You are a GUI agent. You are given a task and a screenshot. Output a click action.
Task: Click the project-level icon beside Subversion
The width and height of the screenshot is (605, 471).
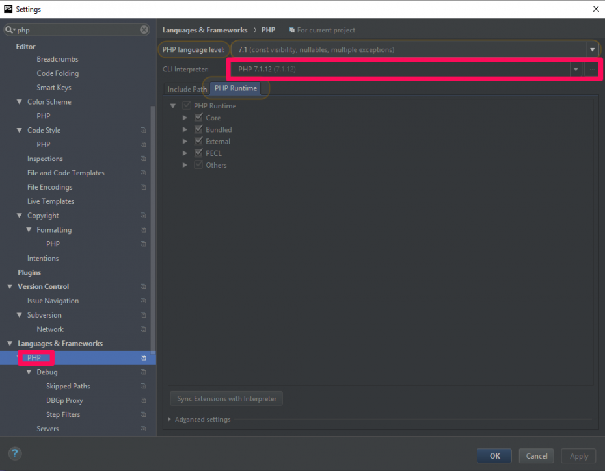coord(143,315)
